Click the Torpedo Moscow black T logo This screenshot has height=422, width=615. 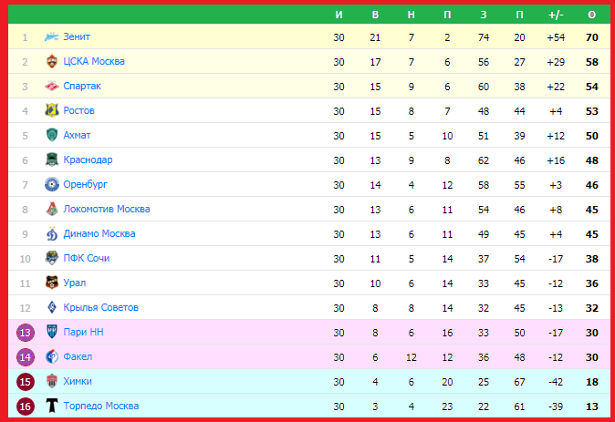coord(52,406)
